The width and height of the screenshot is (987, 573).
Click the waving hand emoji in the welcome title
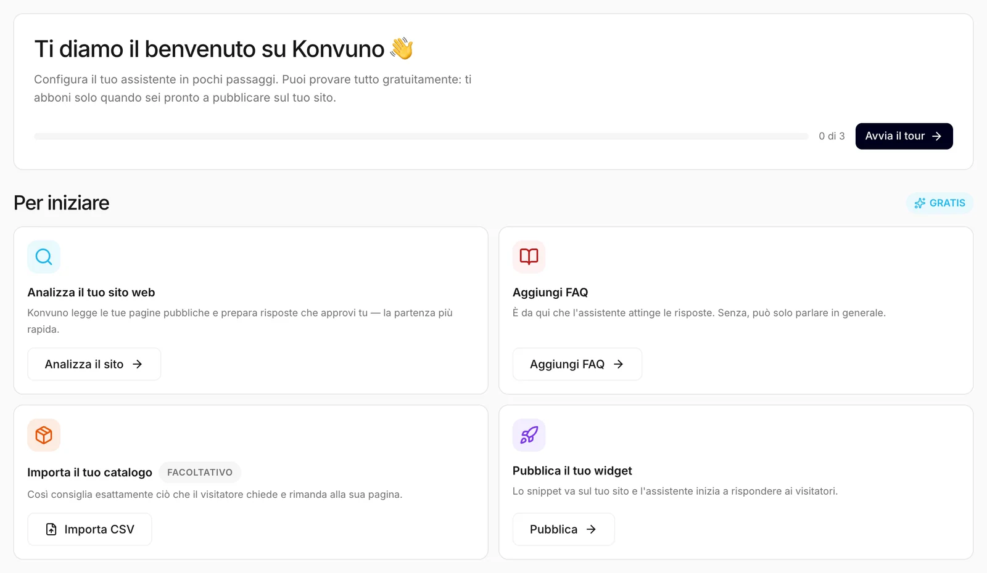402,49
